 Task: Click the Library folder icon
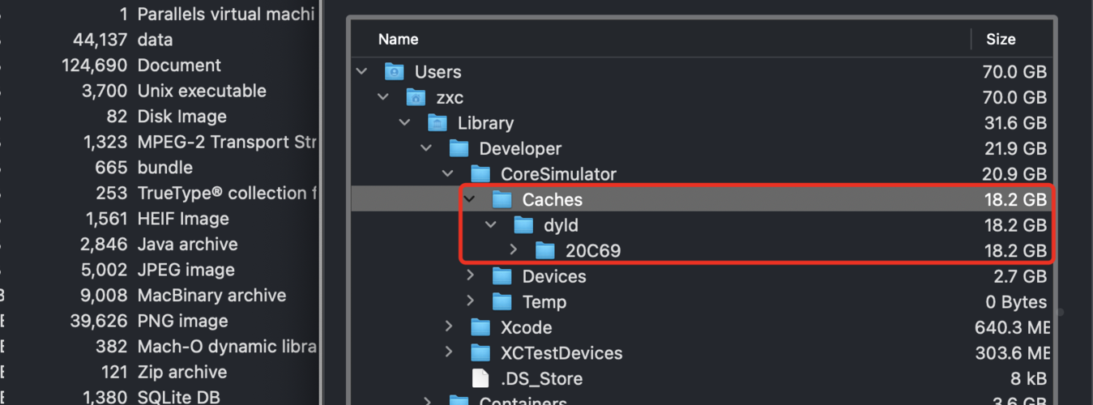[x=438, y=123]
